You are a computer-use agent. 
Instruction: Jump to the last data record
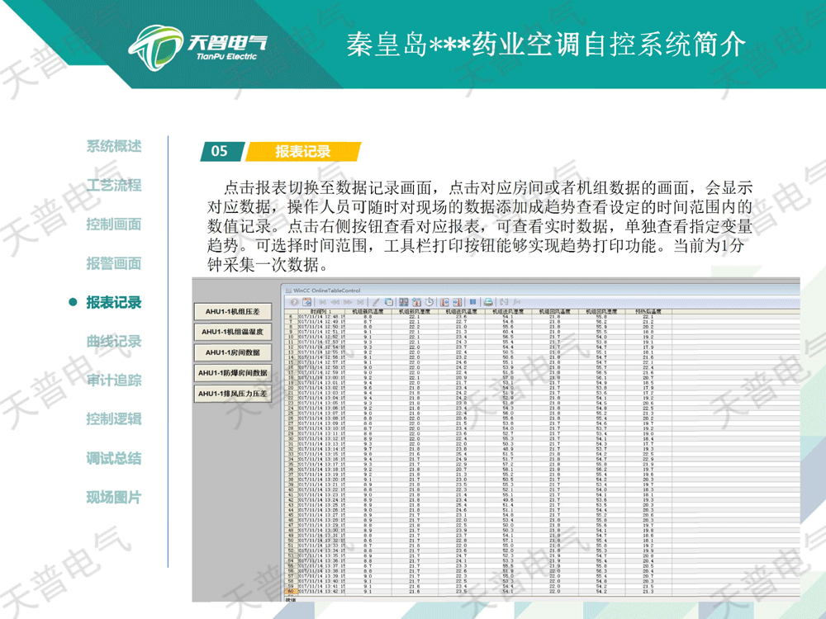360,302
